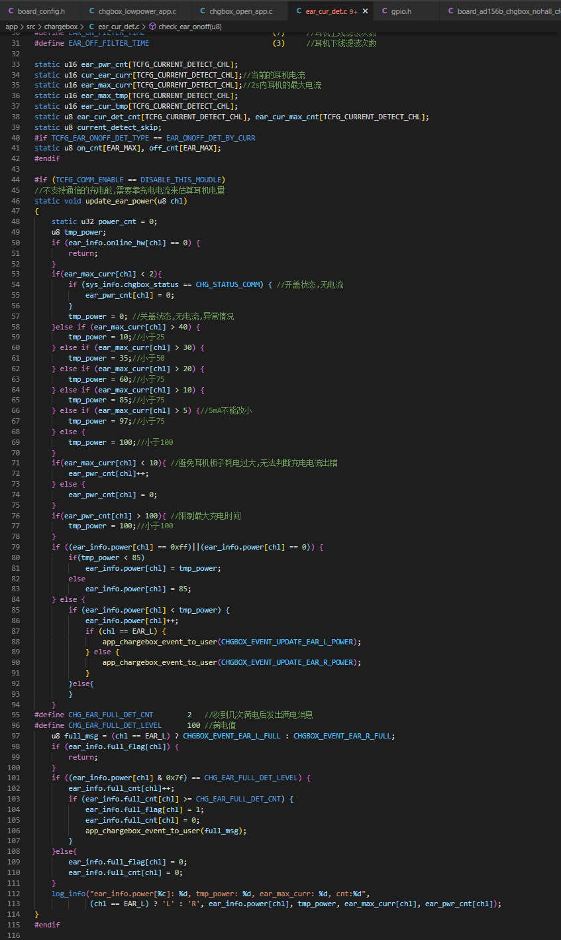Close the ear_cur_det.c editor tab
The width and height of the screenshot is (561, 940).
(365, 11)
